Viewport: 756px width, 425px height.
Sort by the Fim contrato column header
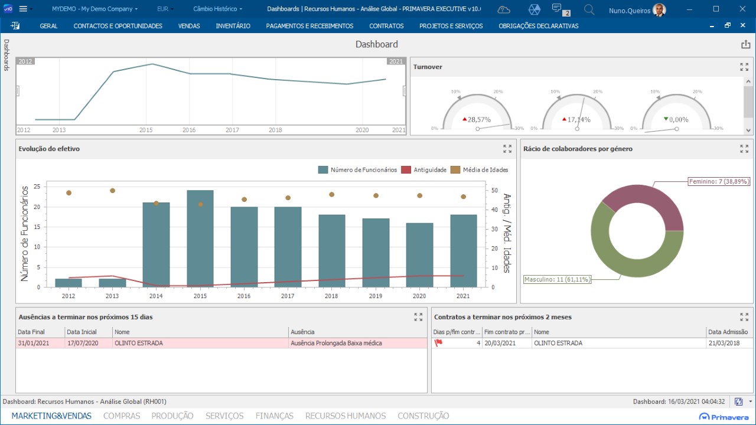click(507, 332)
